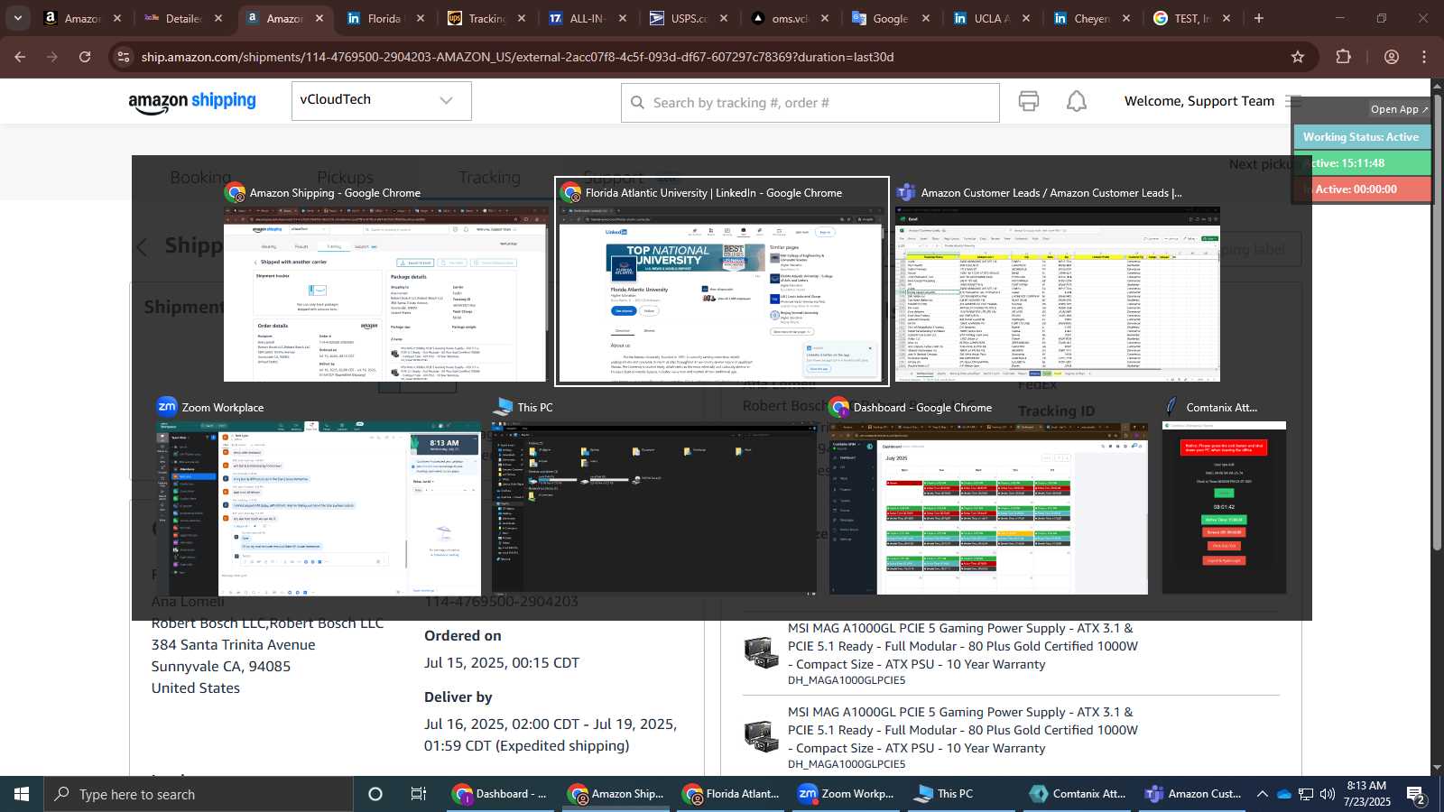Close the Detailed browser tab

pos(218,18)
